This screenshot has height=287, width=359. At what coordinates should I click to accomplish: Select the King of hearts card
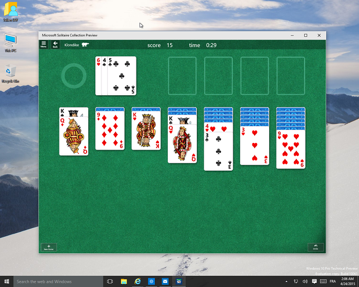point(146,131)
